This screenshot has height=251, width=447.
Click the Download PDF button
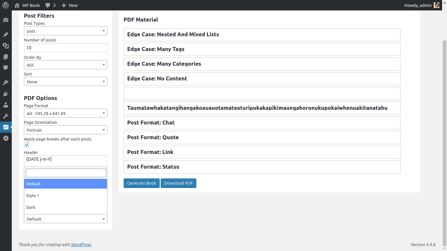point(178,183)
